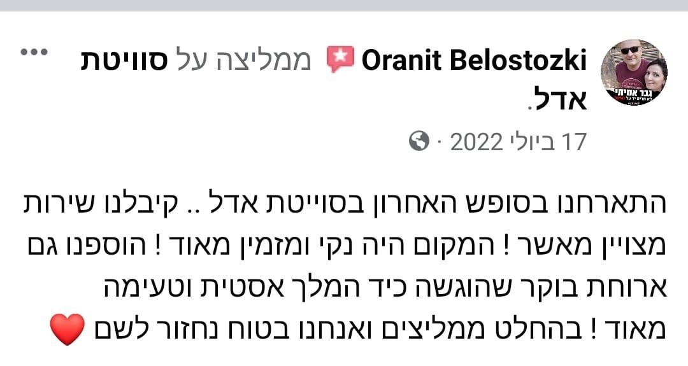Click the review line starting מצויין מאשר
The height and width of the screenshot is (366, 688).
click(344, 244)
